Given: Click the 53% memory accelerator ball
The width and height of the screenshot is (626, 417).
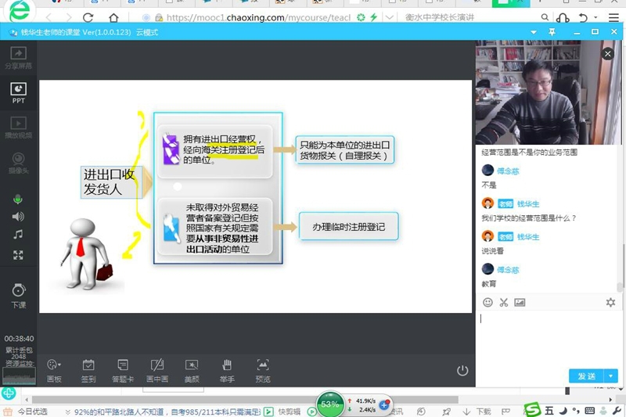Looking at the screenshot, I should (329, 404).
